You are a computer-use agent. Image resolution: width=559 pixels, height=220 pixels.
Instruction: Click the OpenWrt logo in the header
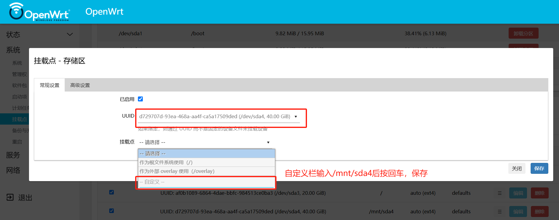[39, 12]
